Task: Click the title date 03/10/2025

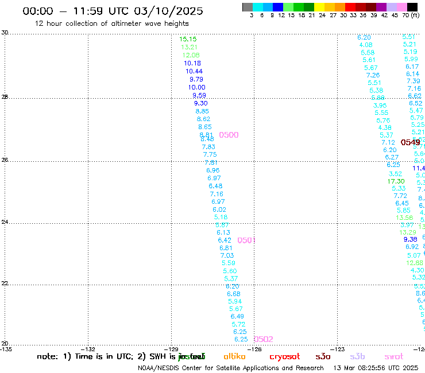Action: 168,11
